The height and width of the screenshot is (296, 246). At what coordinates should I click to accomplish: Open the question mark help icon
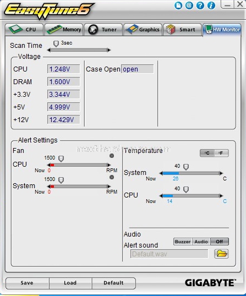click(200, 6)
